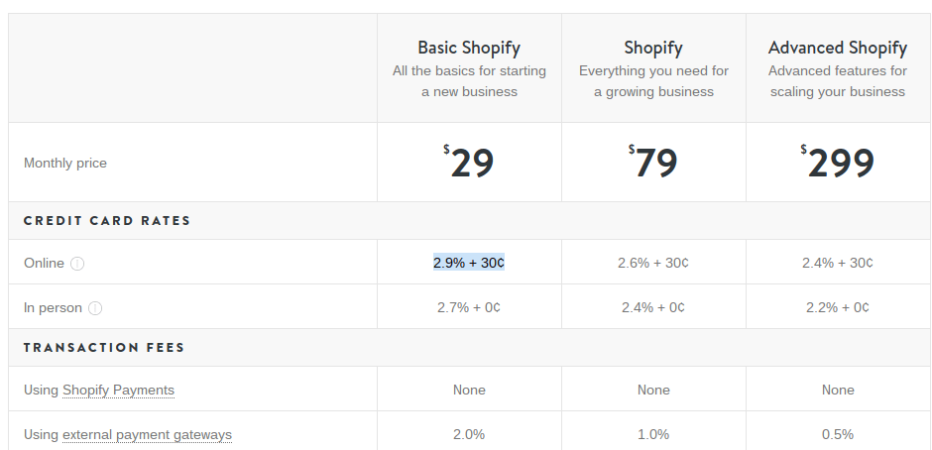Click the $29 monthly price
The height and width of the screenshot is (450, 932).
(469, 163)
